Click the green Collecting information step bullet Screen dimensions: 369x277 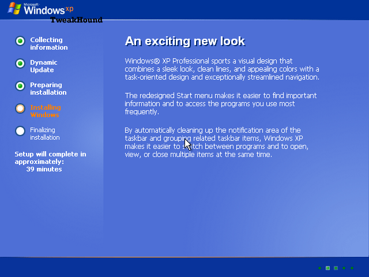(20, 41)
